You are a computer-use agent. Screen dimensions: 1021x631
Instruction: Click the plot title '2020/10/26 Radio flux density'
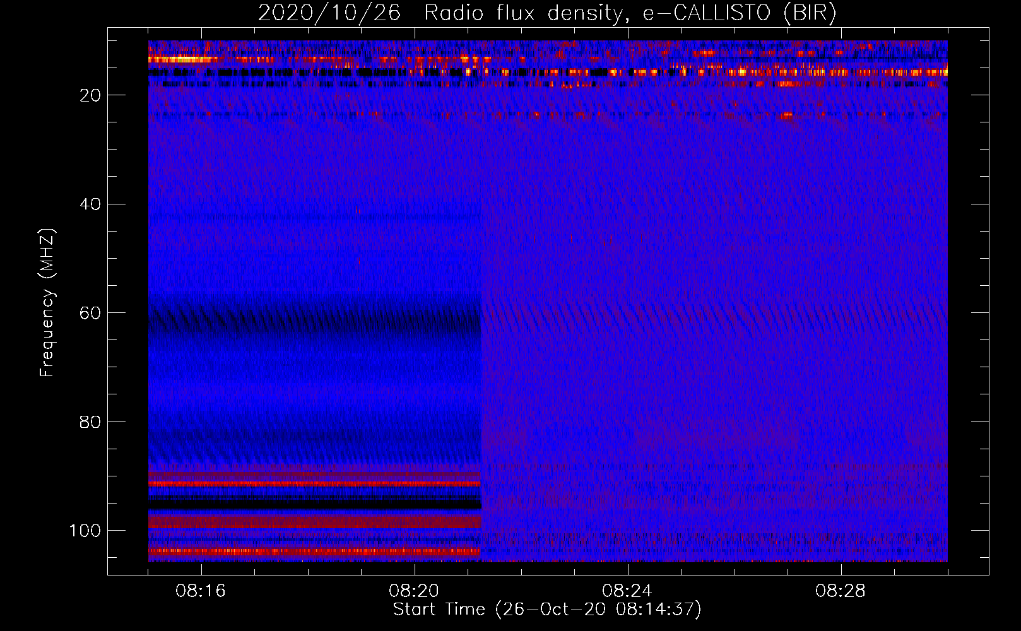pyautogui.click(x=547, y=13)
